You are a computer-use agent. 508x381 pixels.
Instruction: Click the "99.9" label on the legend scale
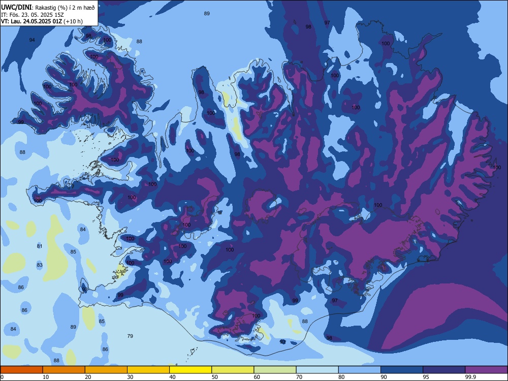tap(470, 377)
